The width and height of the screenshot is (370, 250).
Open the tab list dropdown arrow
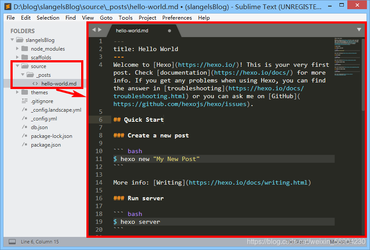click(x=359, y=30)
